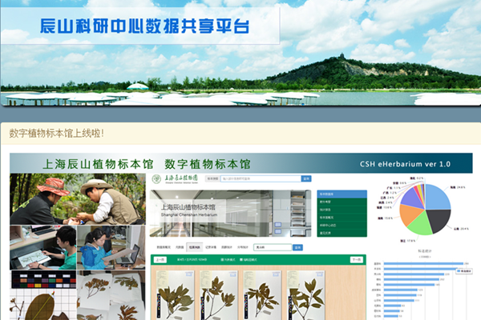Click the 上一页 previous page button

point(160,260)
